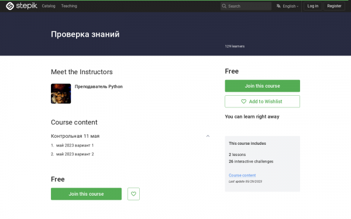The height and width of the screenshot is (219, 351).
Task: Click the bottom Join this course button
Action: click(86, 194)
